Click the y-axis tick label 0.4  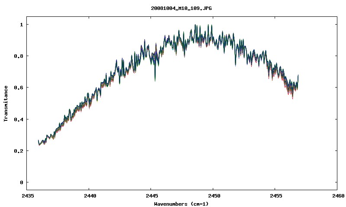click(19, 119)
